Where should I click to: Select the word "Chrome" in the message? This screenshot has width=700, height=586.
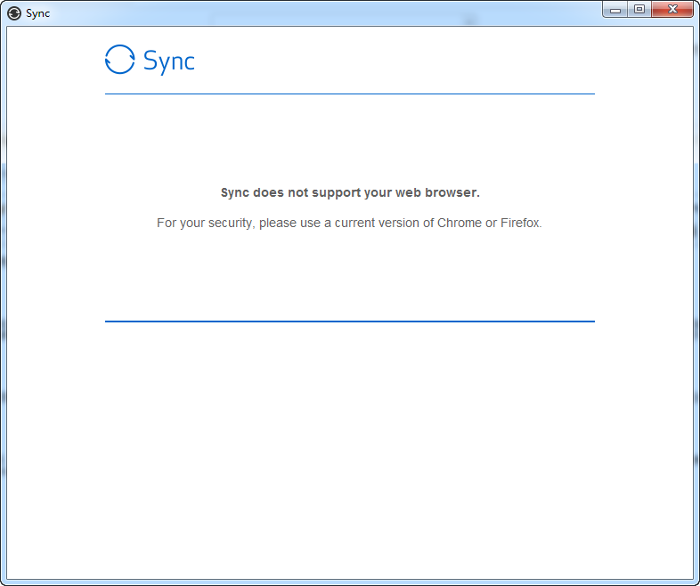[458, 223]
